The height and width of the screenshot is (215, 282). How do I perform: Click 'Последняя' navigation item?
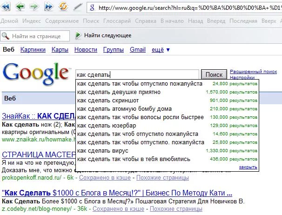(243, 21)
